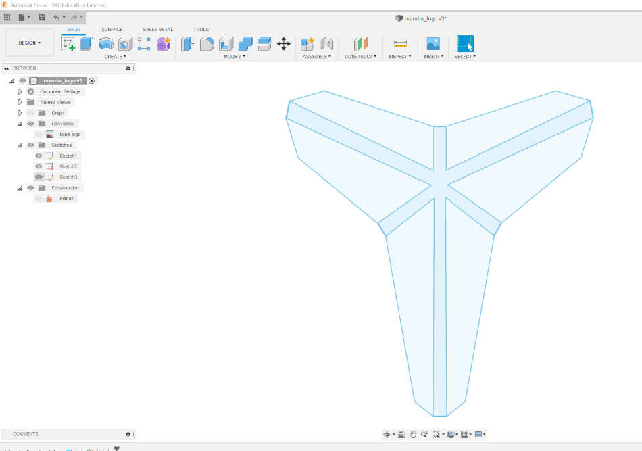Image resolution: width=642 pixels, height=451 pixels.
Task: Toggle visibility of mamba_logo v3 component
Action: coord(22,80)
